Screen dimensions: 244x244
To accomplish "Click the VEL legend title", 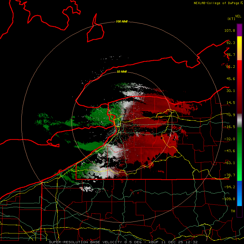I will (x=238, y=16).
